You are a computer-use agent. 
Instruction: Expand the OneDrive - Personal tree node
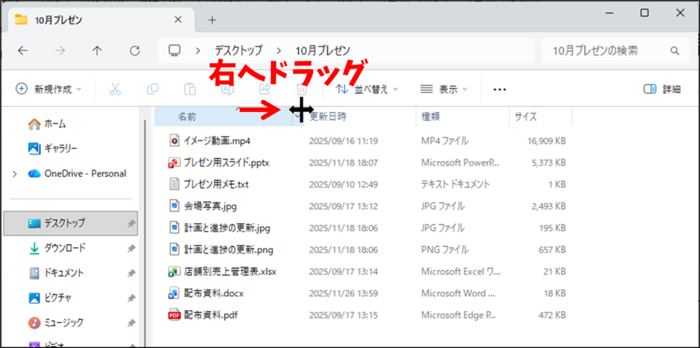click(x=15, y=174)
